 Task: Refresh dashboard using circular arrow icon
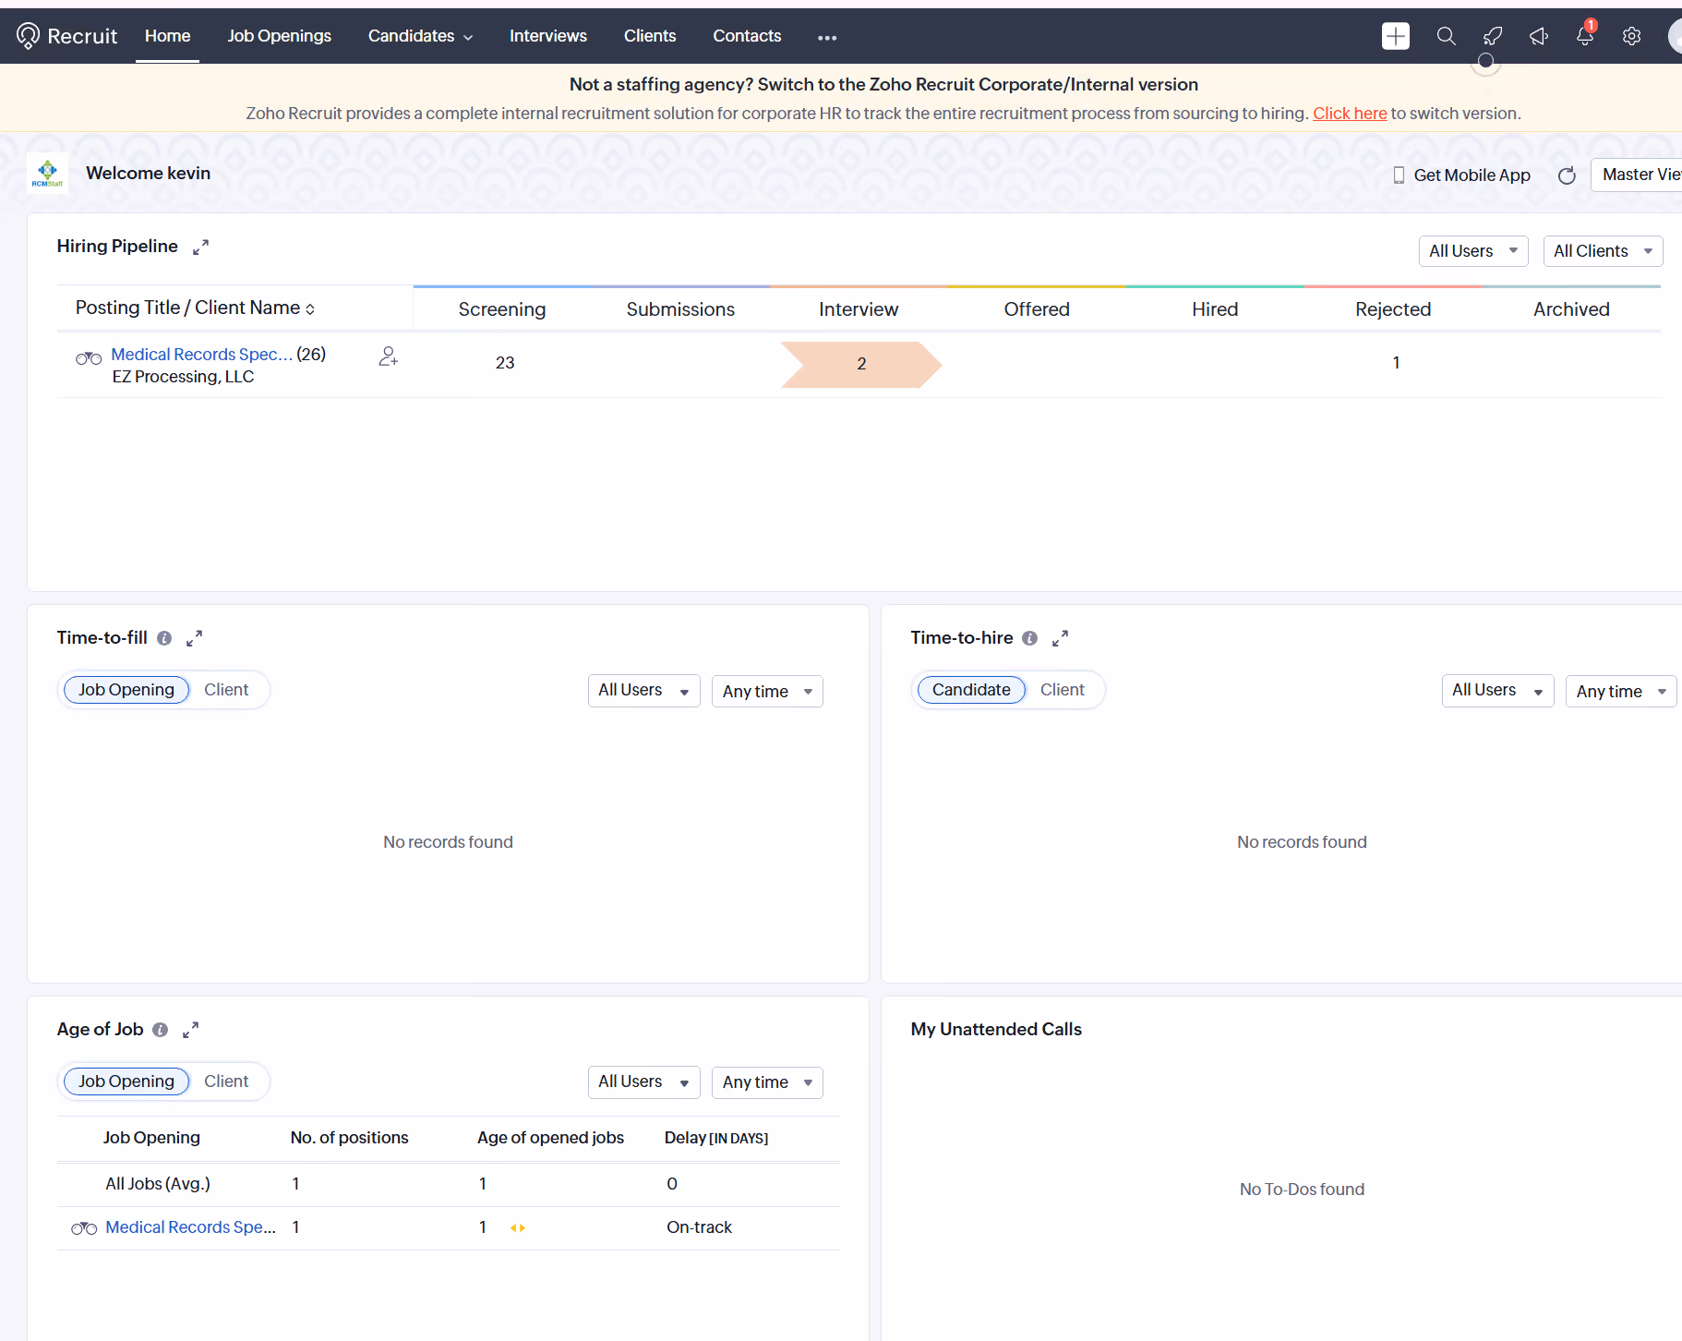[x=1567, y=175]
